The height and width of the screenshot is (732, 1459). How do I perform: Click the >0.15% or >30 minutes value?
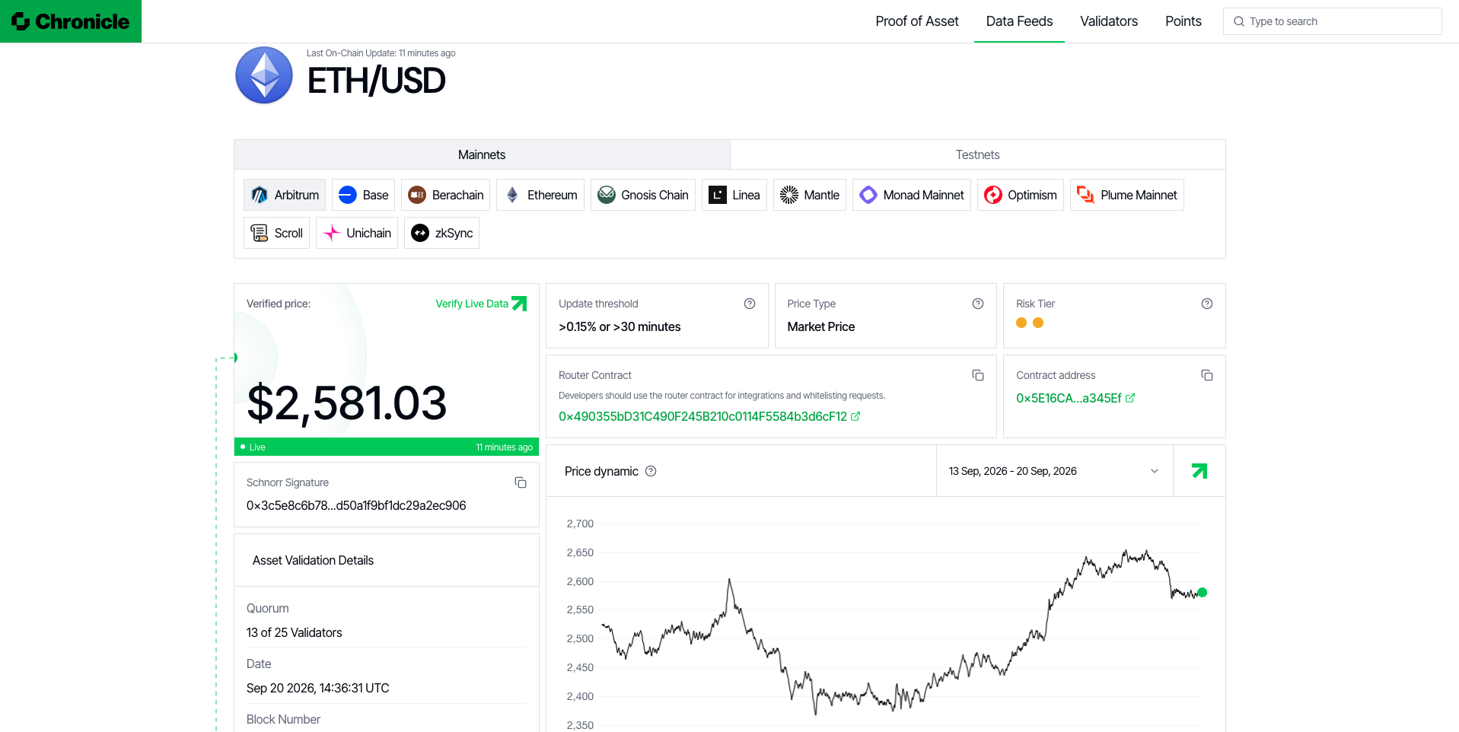coord(620,326)
